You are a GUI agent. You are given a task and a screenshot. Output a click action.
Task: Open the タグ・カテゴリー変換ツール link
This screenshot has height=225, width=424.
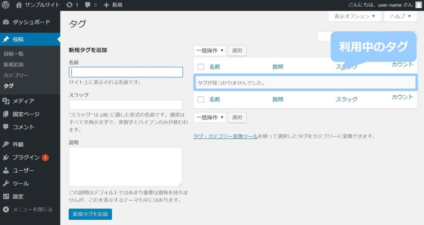[x=225, y=136]
